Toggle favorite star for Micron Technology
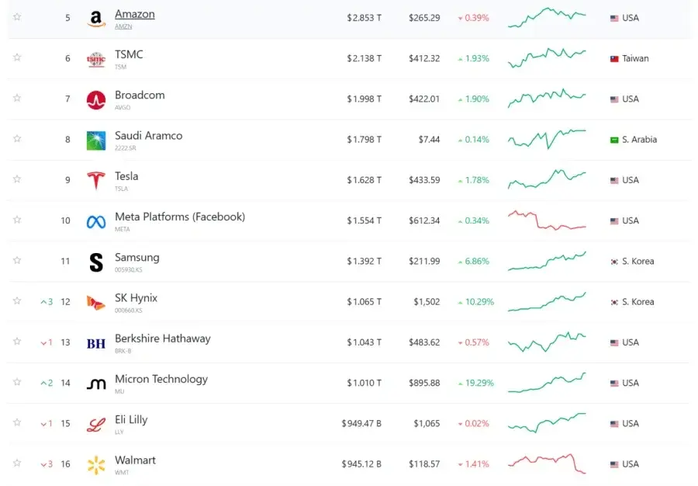Image resolution: width=698 pixels, height=486 pixels. pos(17,382)
